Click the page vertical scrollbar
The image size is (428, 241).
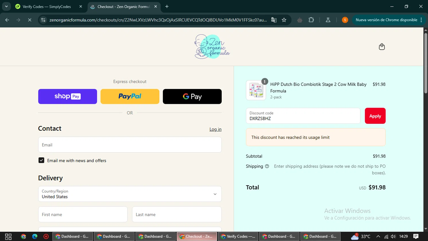coord(426,63)
